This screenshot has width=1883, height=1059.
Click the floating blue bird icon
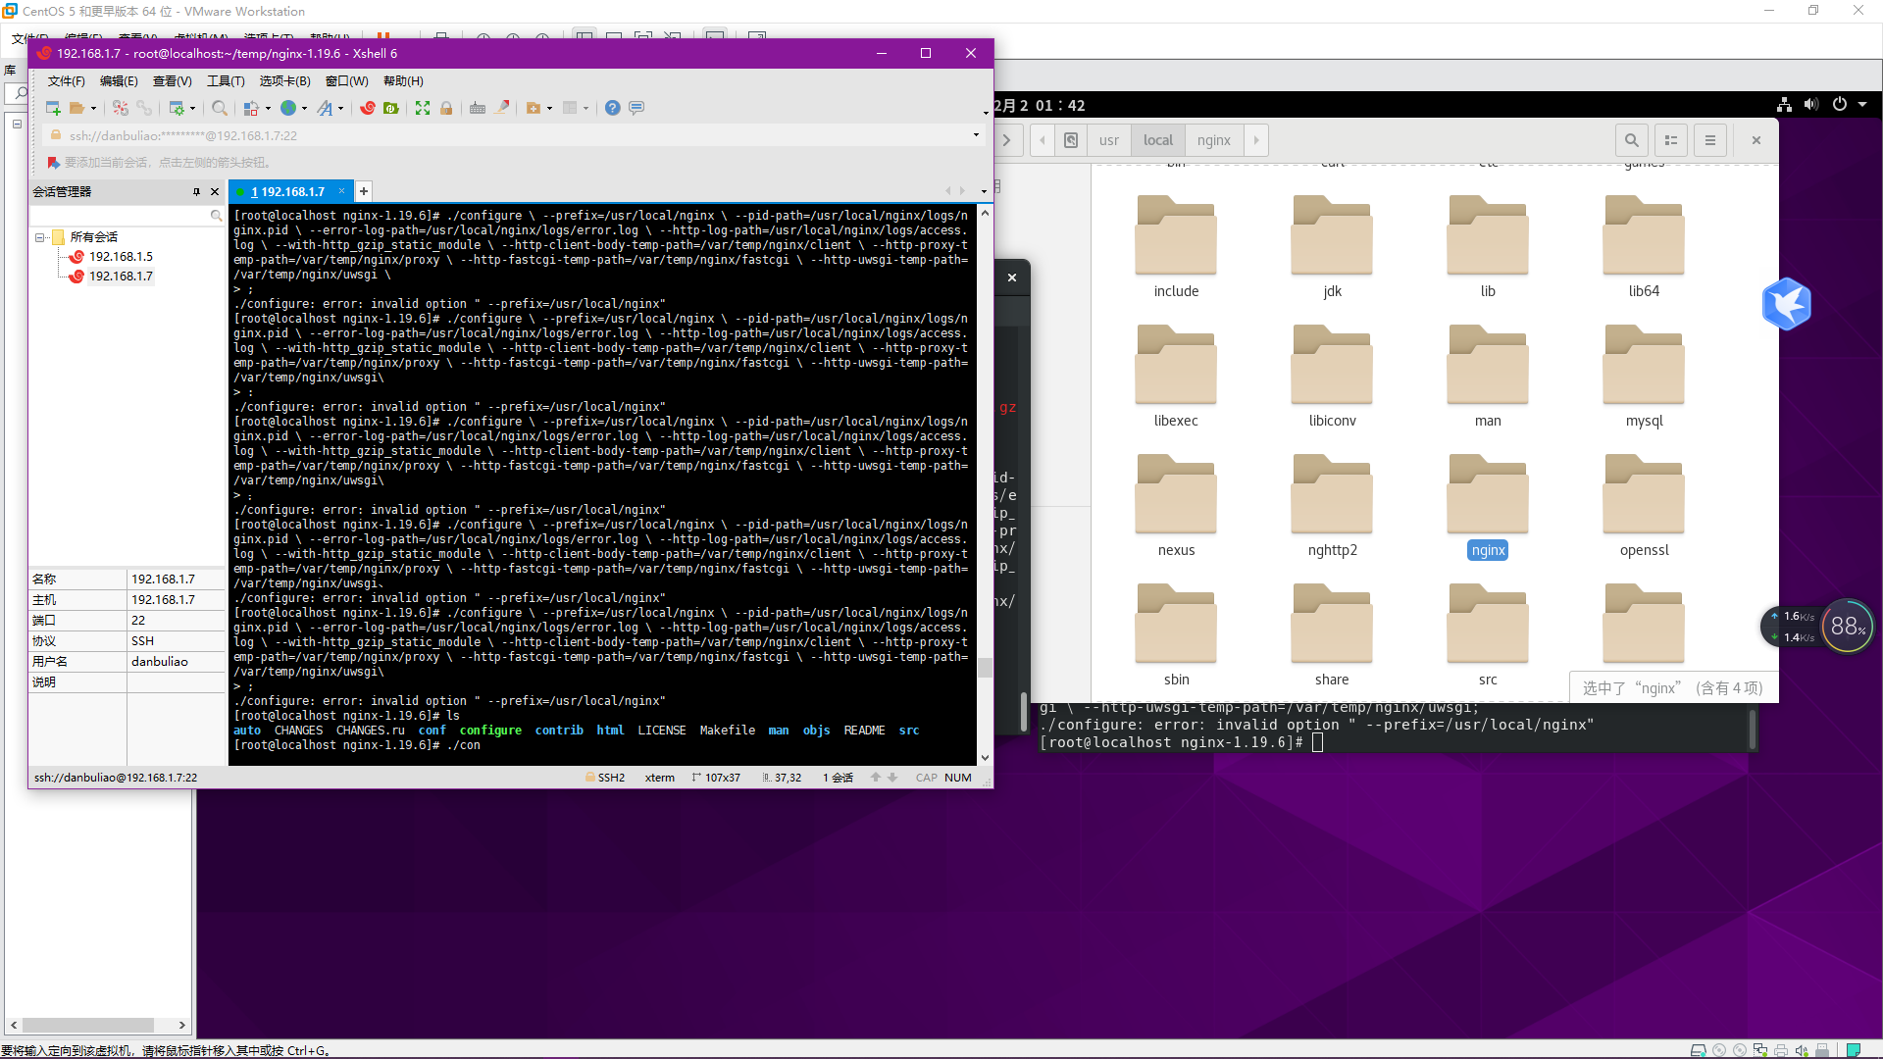1787,304
